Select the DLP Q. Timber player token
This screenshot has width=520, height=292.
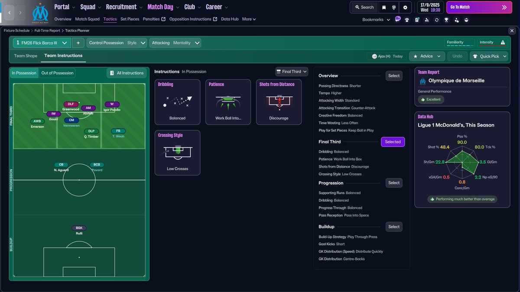coord(91,133)
